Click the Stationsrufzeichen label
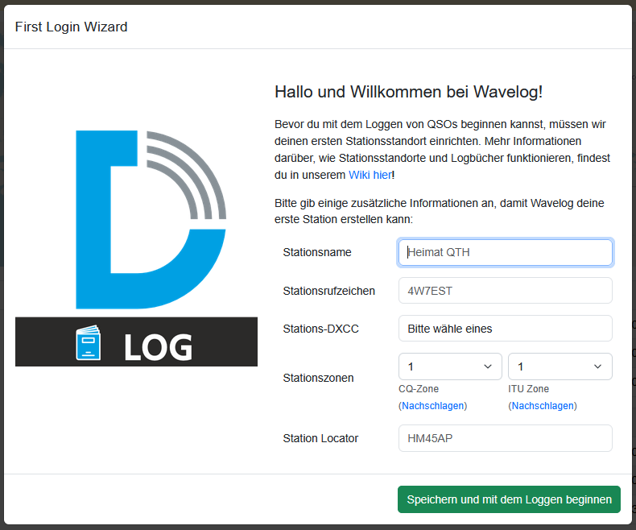636x530 pixels. click(x=328, y=291)
